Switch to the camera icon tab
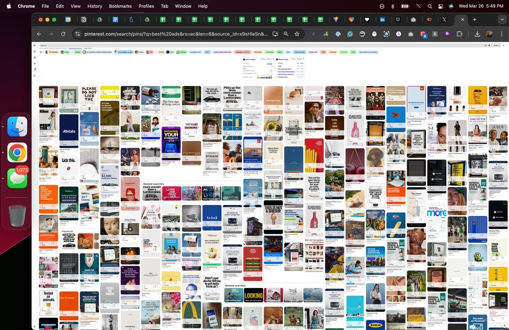This screenshot has height=330, width=509. [413, 19]
